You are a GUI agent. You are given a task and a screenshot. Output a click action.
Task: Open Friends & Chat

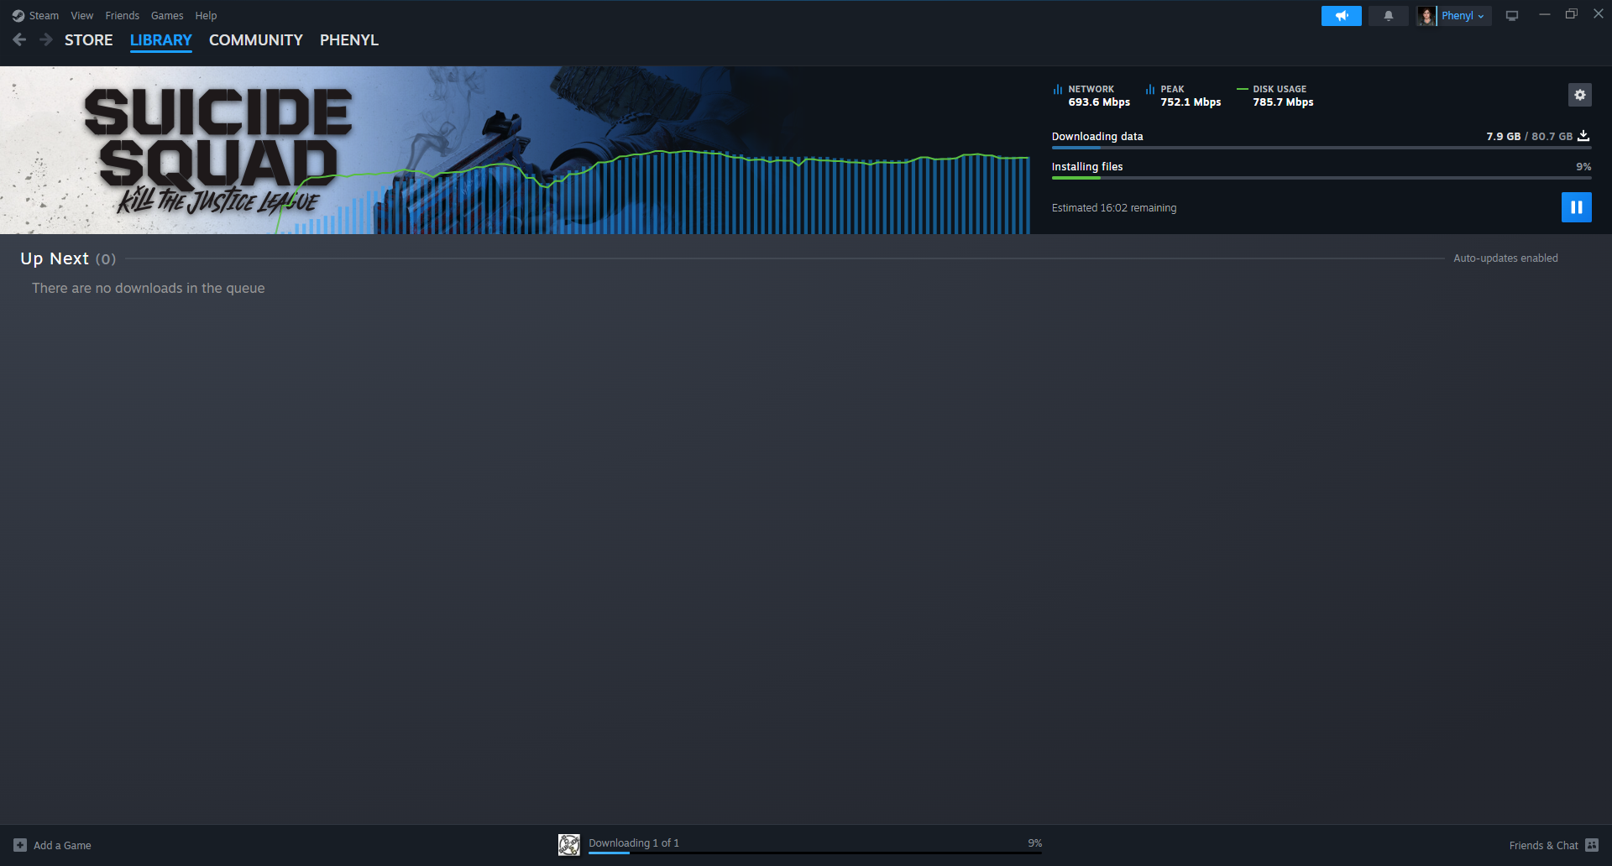pos(1543,845)
